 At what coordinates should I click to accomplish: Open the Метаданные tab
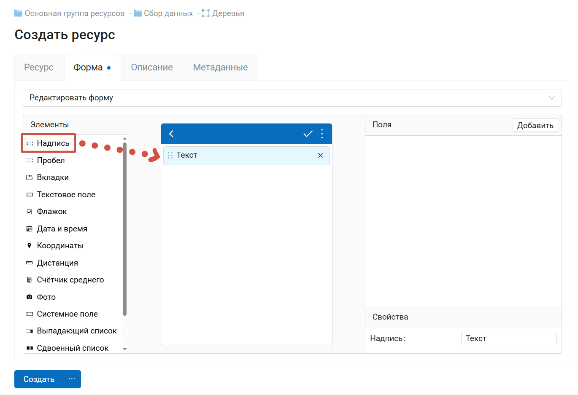click(x=220, y=67)
